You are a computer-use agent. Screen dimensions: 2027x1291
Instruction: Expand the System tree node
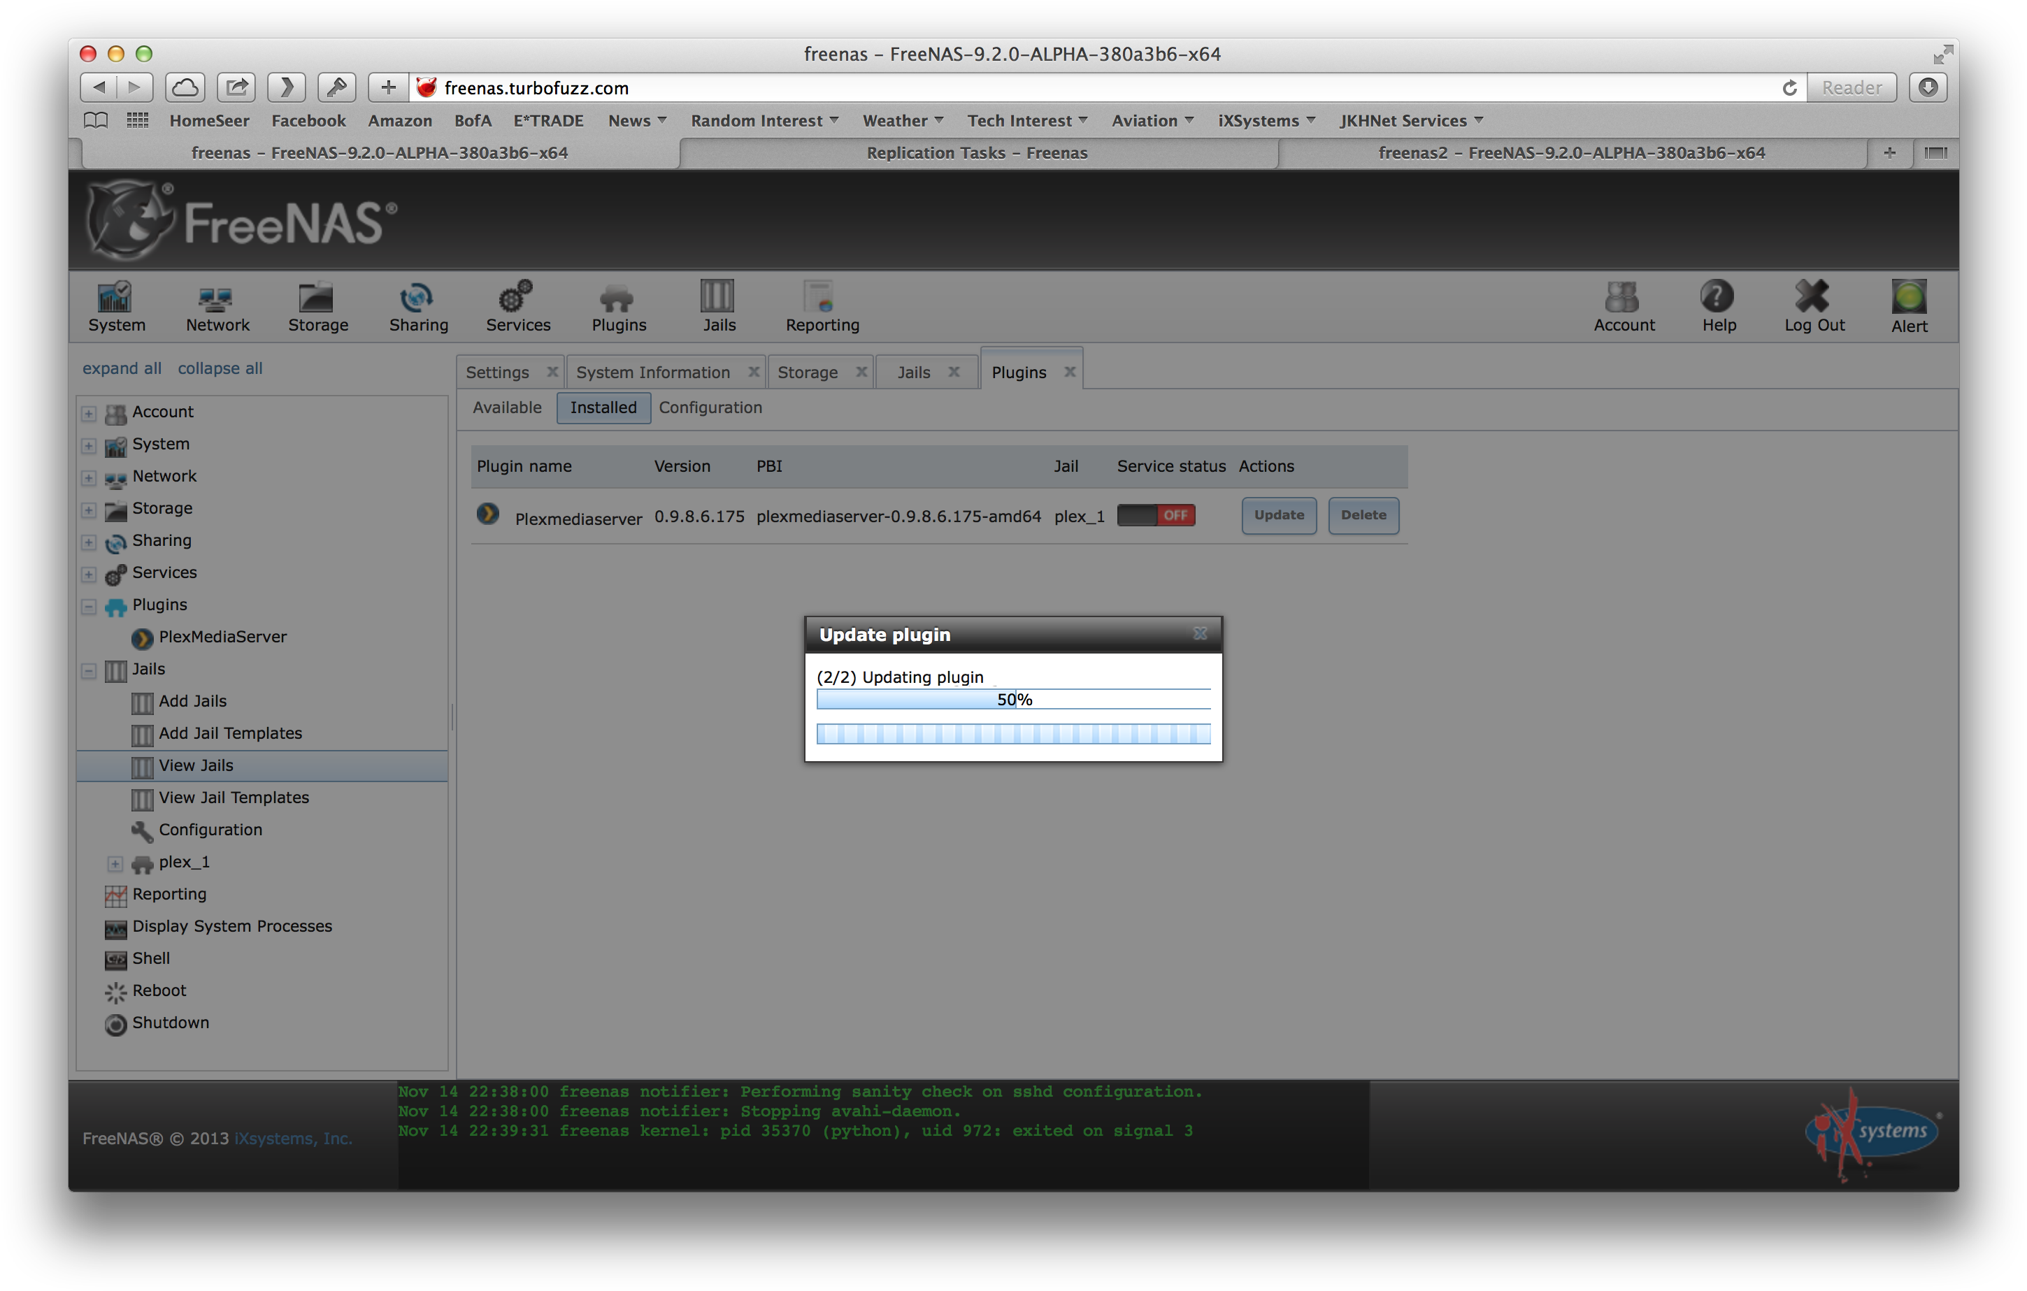pos(88,445)
